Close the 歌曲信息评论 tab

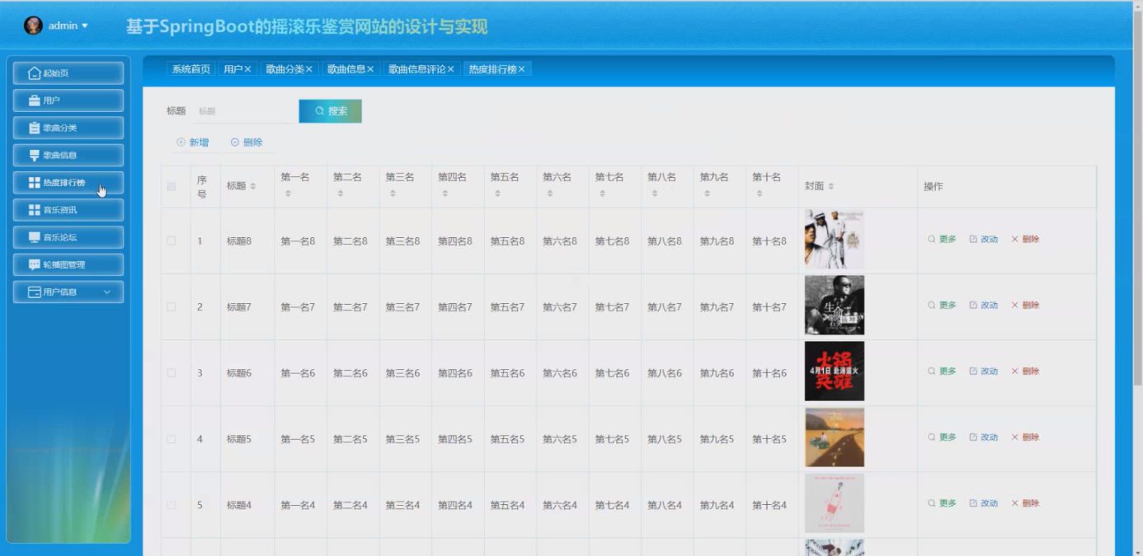[451, 69]
